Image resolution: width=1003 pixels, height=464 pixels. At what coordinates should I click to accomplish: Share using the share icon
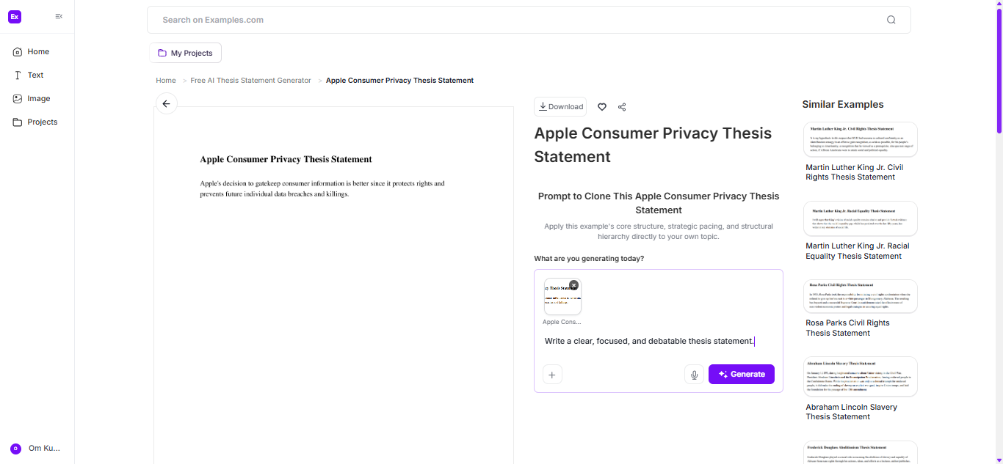point(622,107)
